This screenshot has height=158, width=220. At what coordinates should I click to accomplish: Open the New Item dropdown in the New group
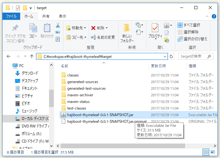(139, 25)
